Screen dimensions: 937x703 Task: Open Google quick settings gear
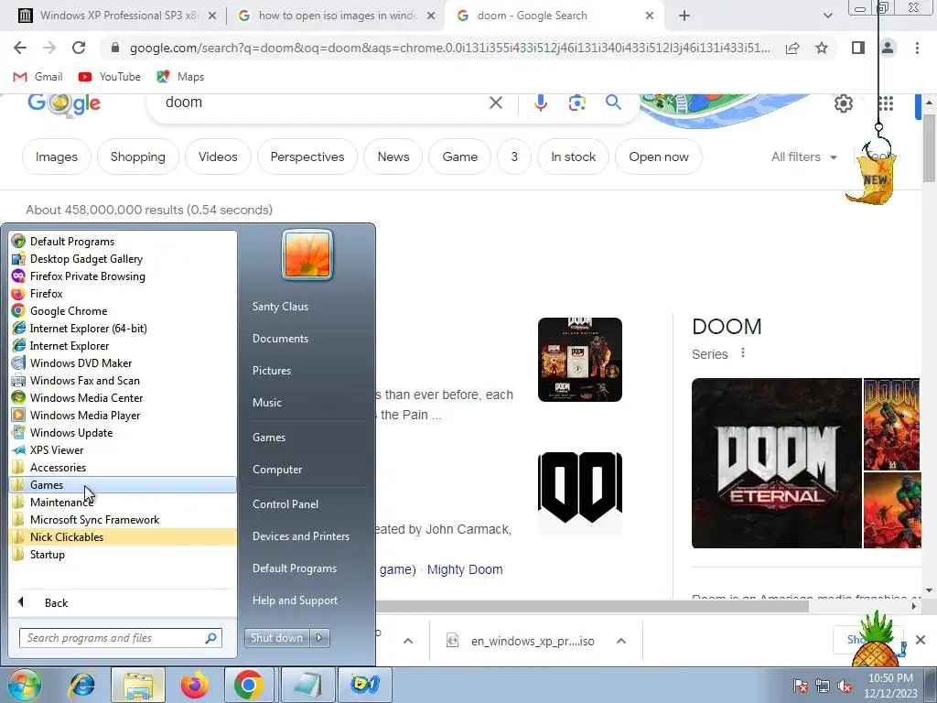point(843,103)
